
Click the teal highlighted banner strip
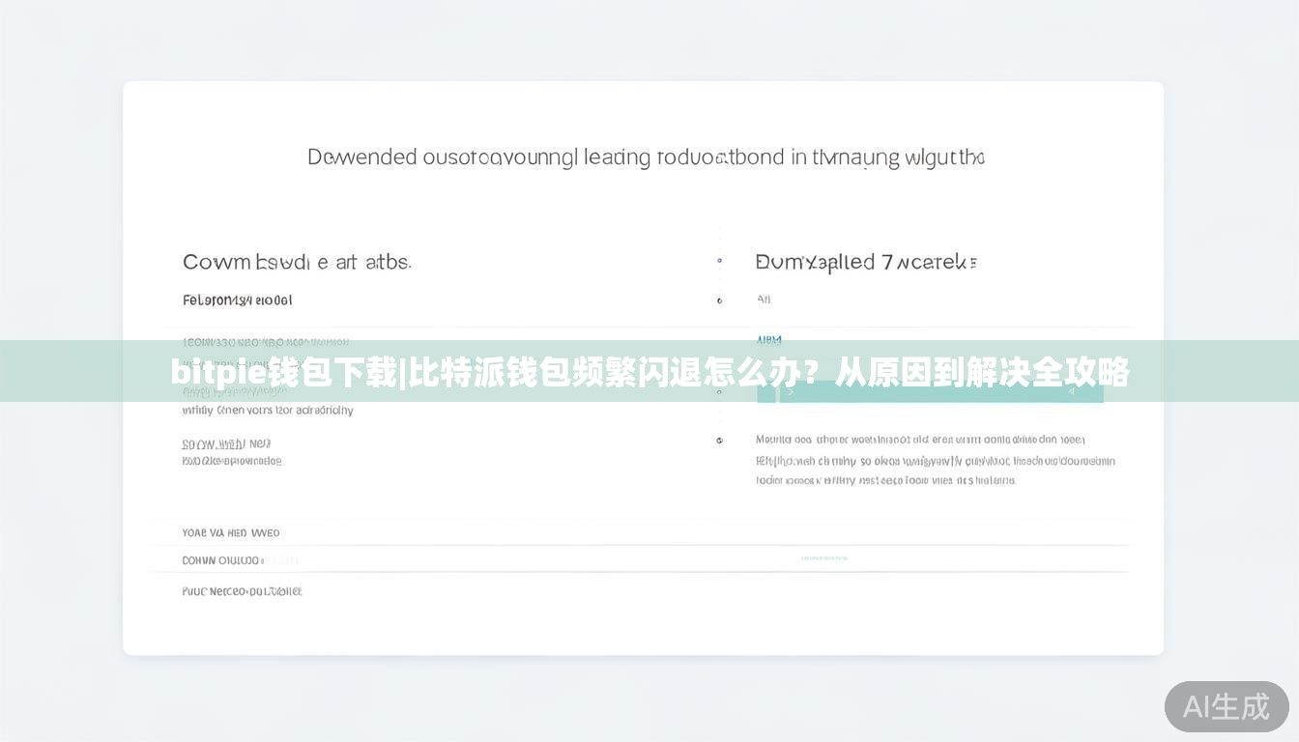[649, 374]
